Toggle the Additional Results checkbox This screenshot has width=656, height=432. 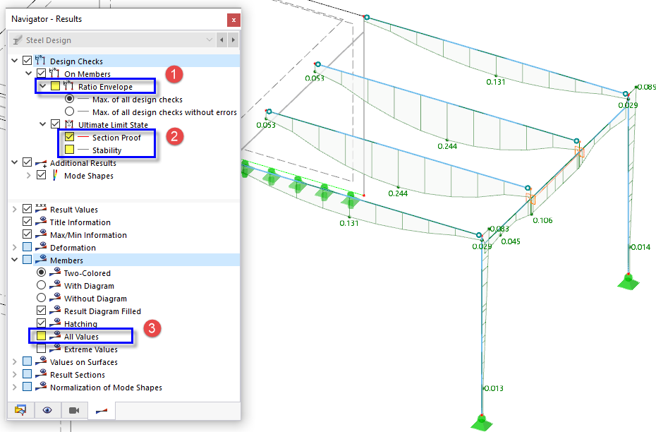(28, 162)
